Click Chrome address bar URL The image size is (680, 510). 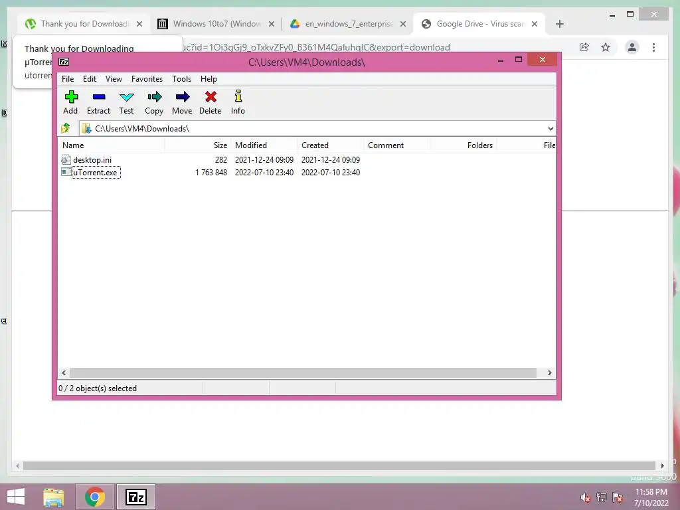316,47
